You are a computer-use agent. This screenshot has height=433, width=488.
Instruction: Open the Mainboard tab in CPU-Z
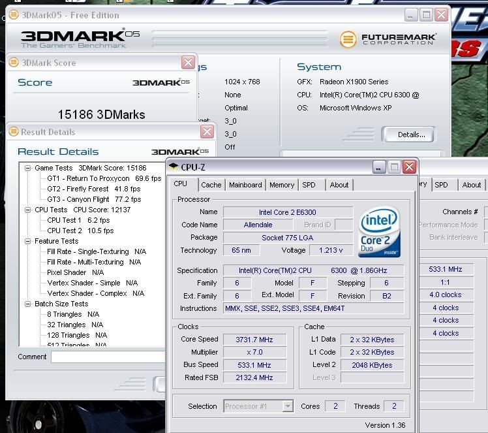click(245, 185)
